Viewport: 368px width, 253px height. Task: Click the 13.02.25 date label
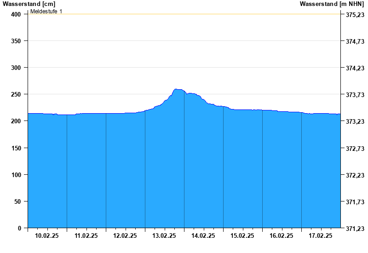[x=164, y=236]
